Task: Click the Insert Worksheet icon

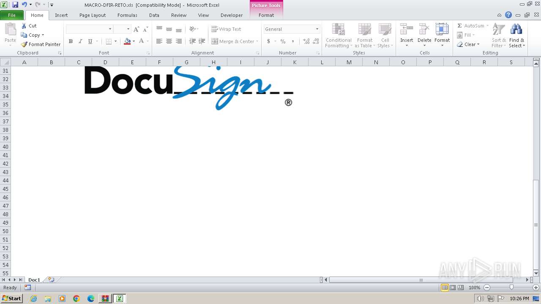Action: point(51,280)
